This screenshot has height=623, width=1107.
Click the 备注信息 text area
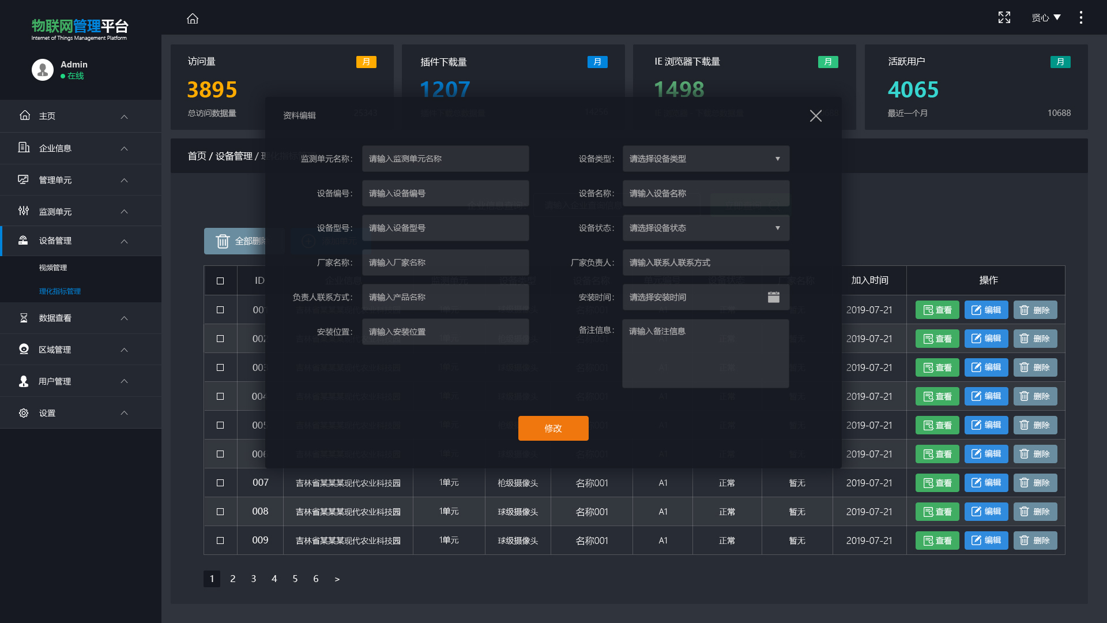click(706, 353)
